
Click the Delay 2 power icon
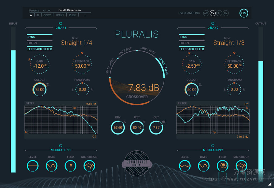coord(213,23)
